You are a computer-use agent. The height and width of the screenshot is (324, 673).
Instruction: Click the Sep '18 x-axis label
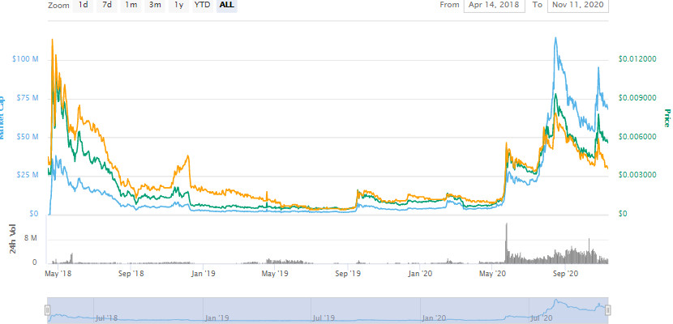[x=133, y=273]
